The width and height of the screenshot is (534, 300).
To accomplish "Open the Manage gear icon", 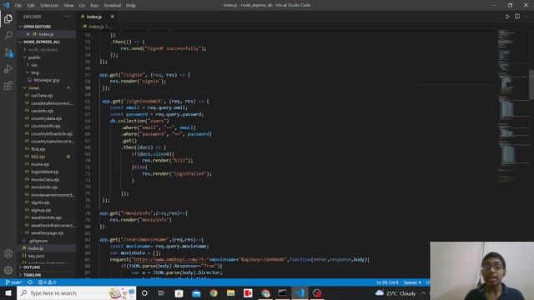I will (x=8, y=270).
